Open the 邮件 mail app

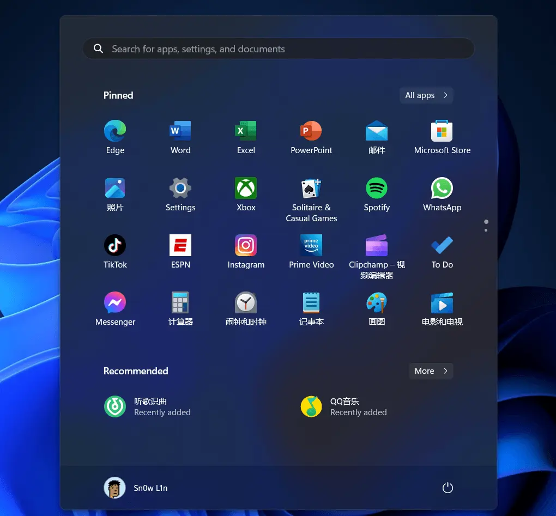pos(377,137)
